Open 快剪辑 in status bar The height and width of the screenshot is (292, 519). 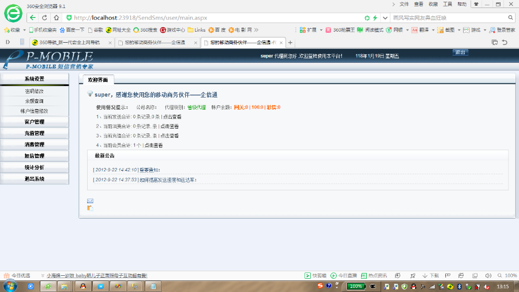[315, 275]
